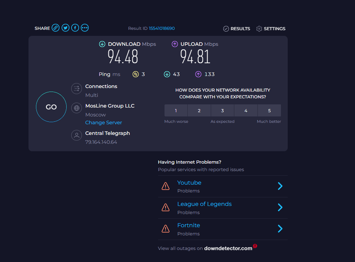This screenshot has width=355, height=262.
Task: Click the IP address 79.164.140.64
Action: [x=101, y=142]
